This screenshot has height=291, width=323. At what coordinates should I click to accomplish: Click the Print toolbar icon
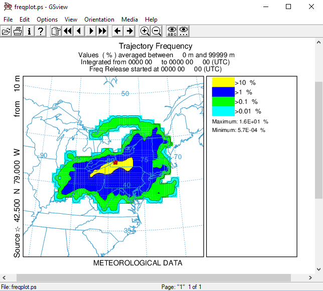pos(18,31)
